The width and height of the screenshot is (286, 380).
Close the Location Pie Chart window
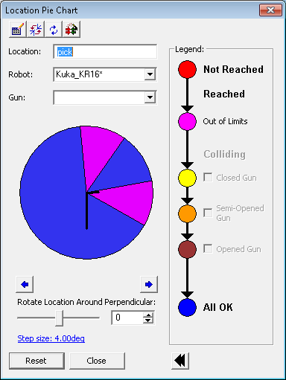270,10
